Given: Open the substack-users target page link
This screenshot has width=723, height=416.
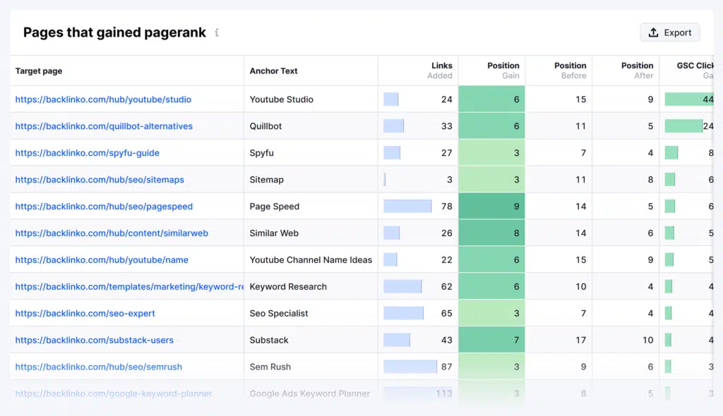Looking at the screenshot, I should (x=94, y=340).
